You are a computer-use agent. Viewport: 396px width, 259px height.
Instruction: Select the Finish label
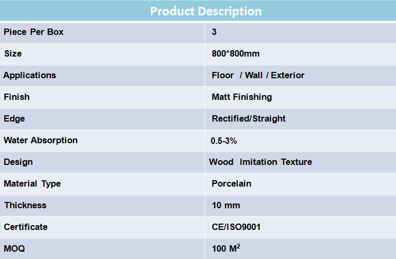click(x=17, y=97)
